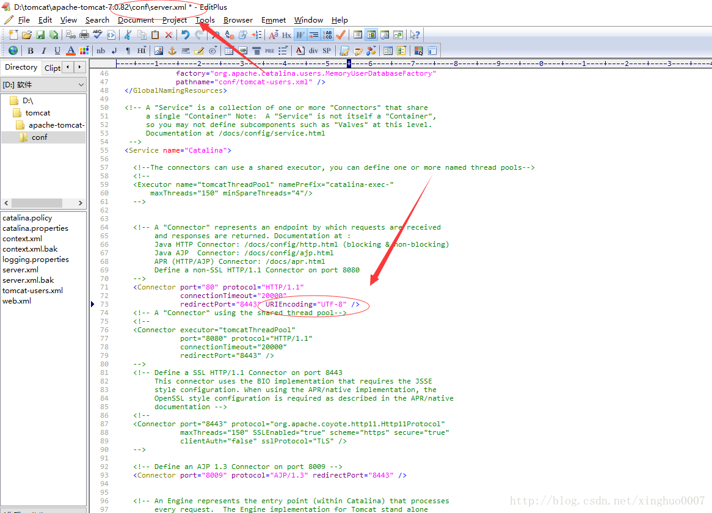Image resolution: width=712 pixels, height=513 pixels.
Task: Apply Italic HTML tag
Action: tap(43, 51)
